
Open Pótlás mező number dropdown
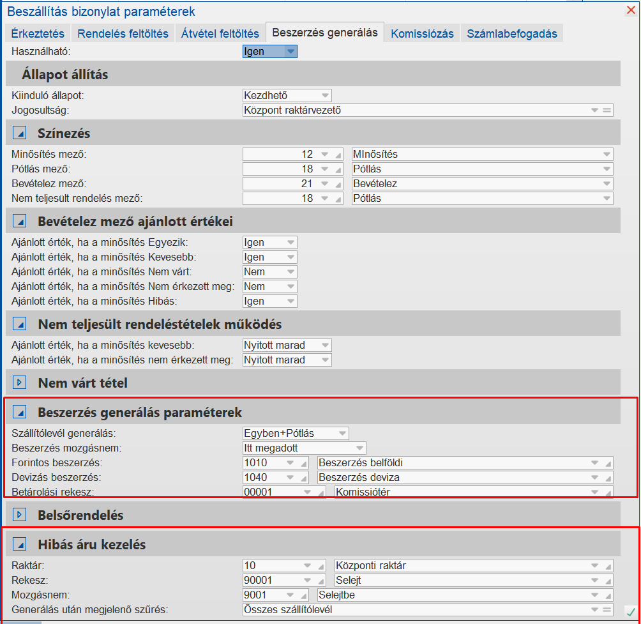pos(324,169)
